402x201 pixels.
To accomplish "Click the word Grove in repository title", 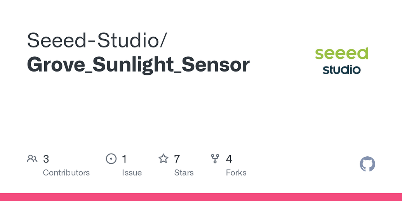I will click(56, 65).
